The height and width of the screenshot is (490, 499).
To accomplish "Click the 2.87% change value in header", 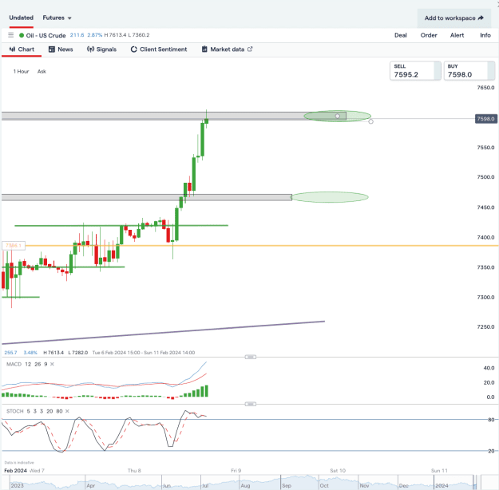I will pos(95,35).
